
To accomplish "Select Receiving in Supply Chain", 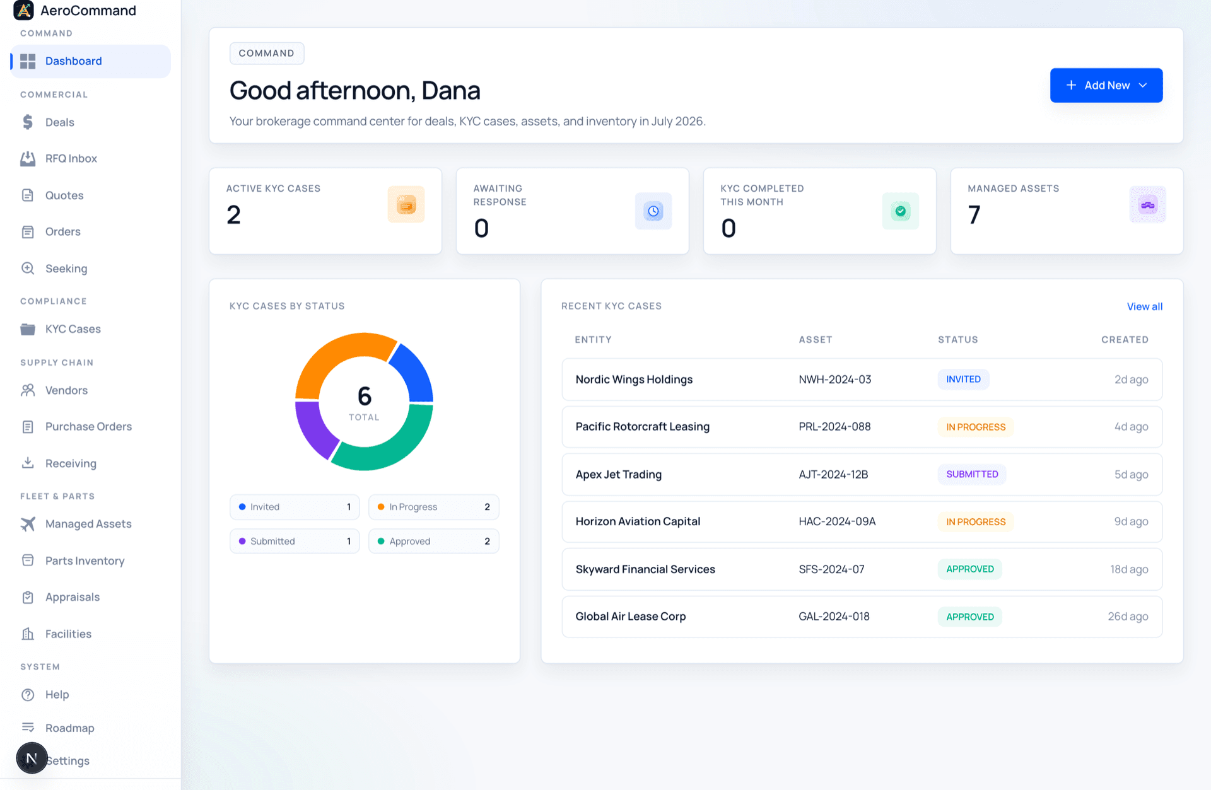I will (91, 463).
